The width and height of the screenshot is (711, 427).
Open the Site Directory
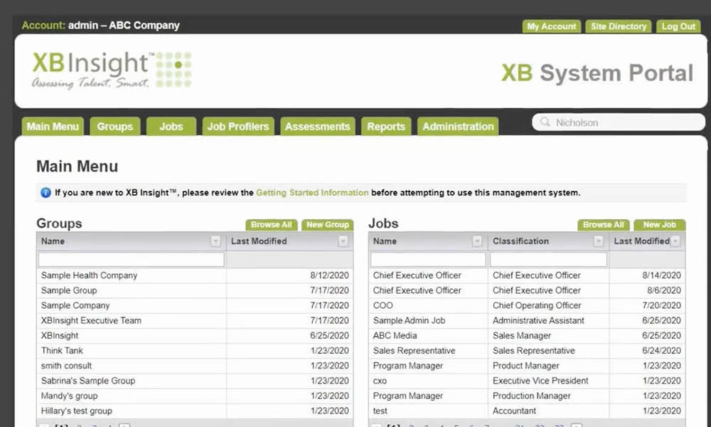pyautogui.click(x=619, y=26)
